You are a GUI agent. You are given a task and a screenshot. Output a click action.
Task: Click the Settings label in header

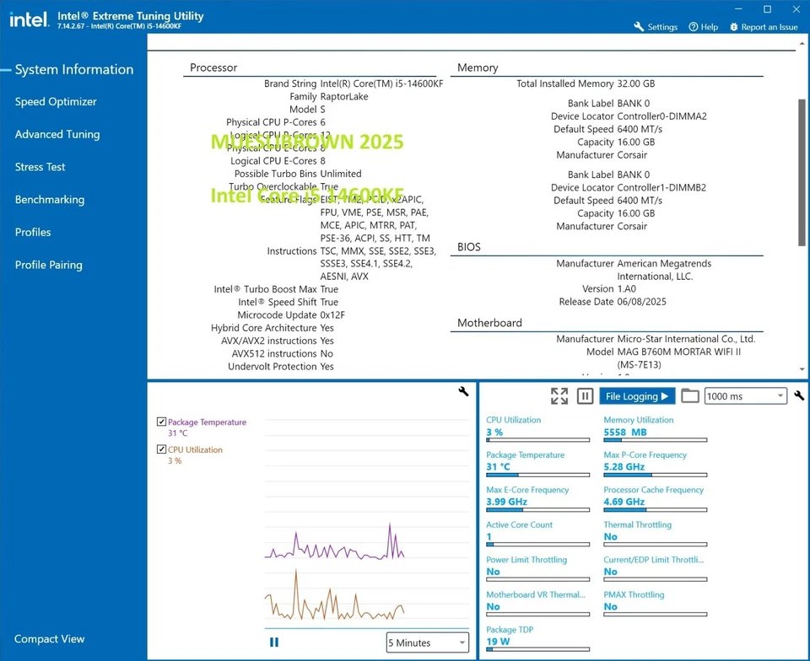click(662, 27)
